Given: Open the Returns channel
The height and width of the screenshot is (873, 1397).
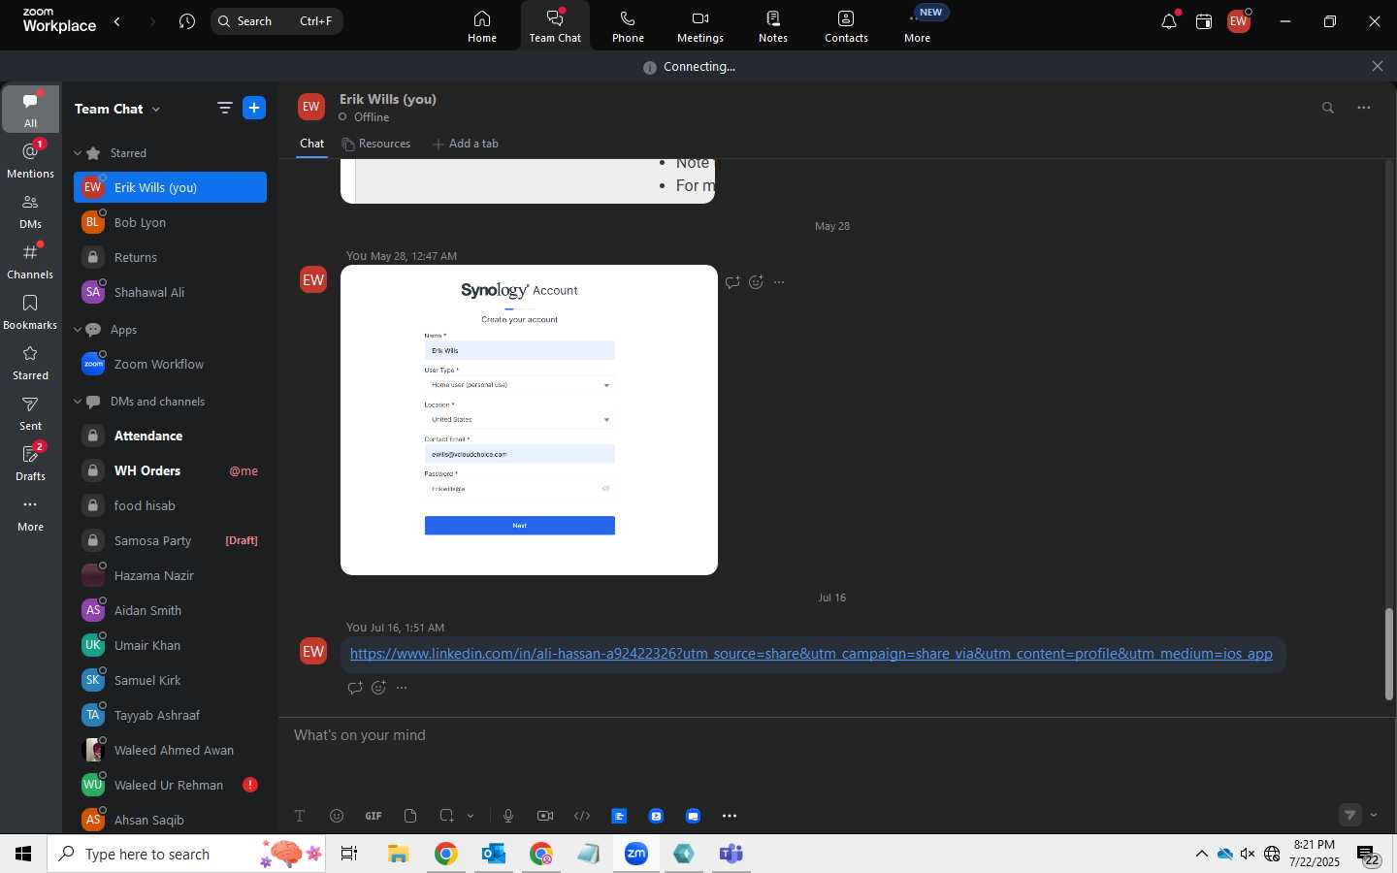Looking at the screenshot, I should [170, 257].
